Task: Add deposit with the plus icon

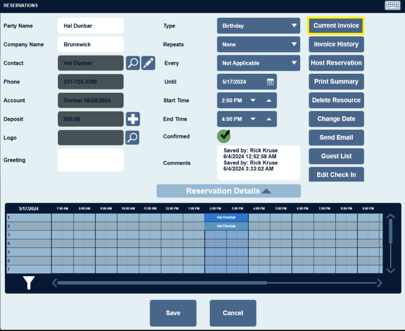Action: click(x=133, y=119)
